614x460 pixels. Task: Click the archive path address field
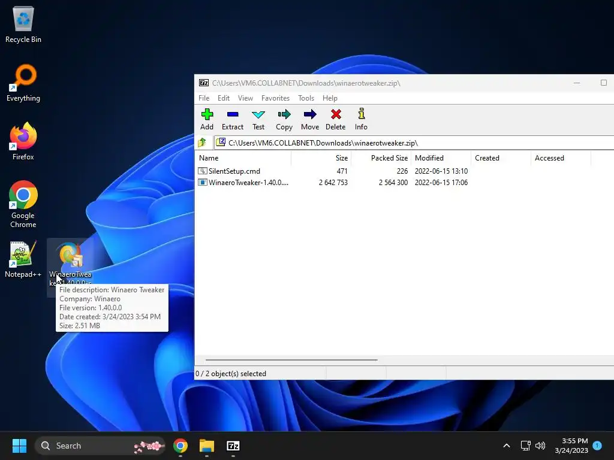tap(414, 143)
